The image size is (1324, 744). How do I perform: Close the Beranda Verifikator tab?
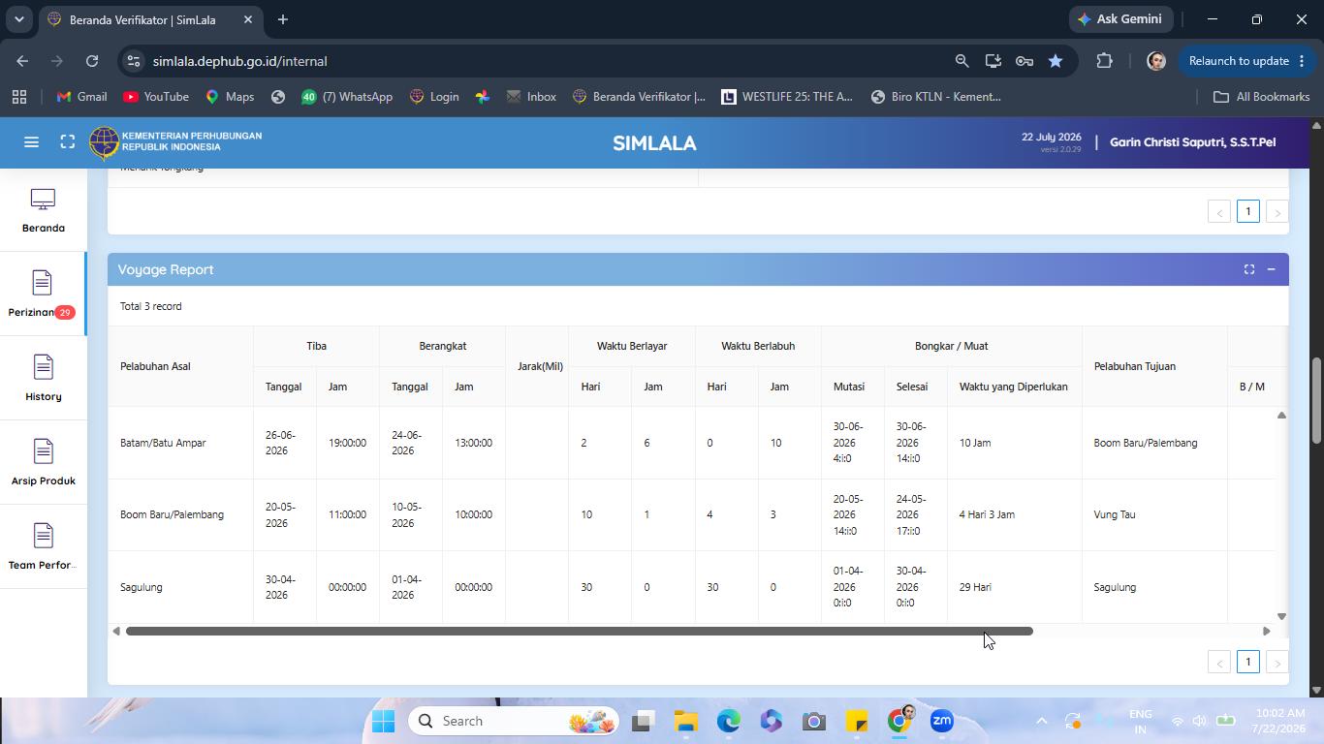pyautogui.click(x=248, y=19)
